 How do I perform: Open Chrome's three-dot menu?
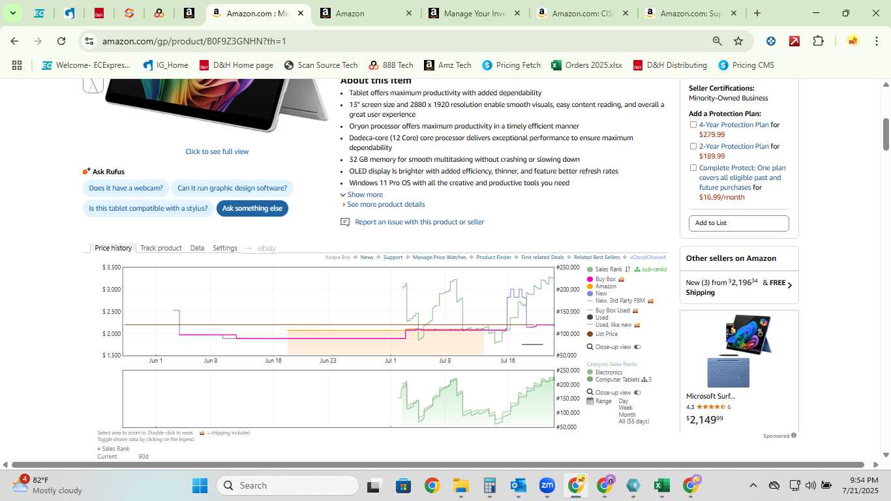(875, 41)
